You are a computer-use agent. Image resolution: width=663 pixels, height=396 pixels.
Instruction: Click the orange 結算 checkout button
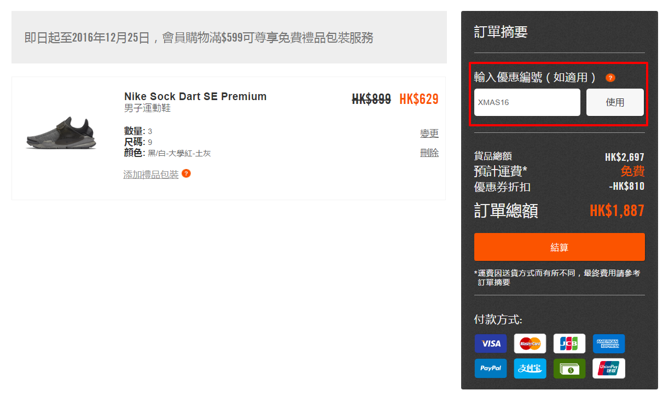coord(559,247)
